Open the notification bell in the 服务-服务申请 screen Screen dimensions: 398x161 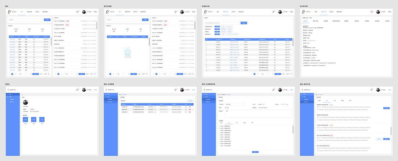372,90
